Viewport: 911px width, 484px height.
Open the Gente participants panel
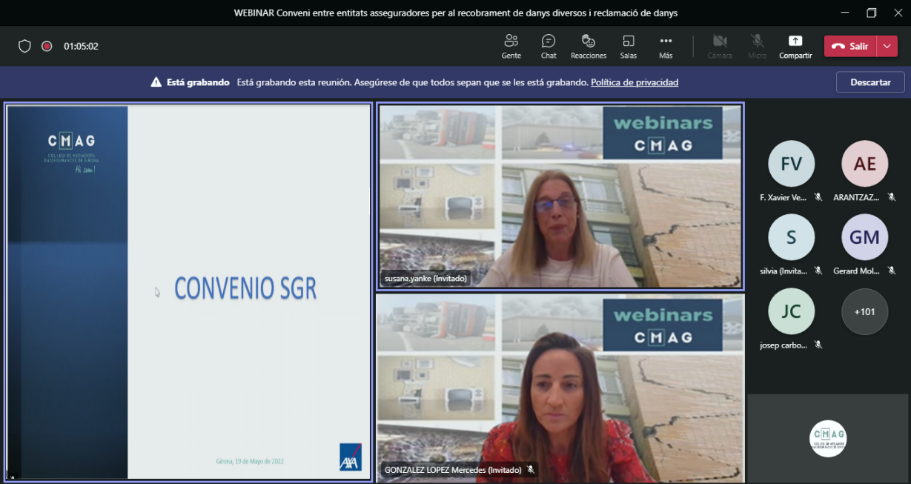click(511, 46)
